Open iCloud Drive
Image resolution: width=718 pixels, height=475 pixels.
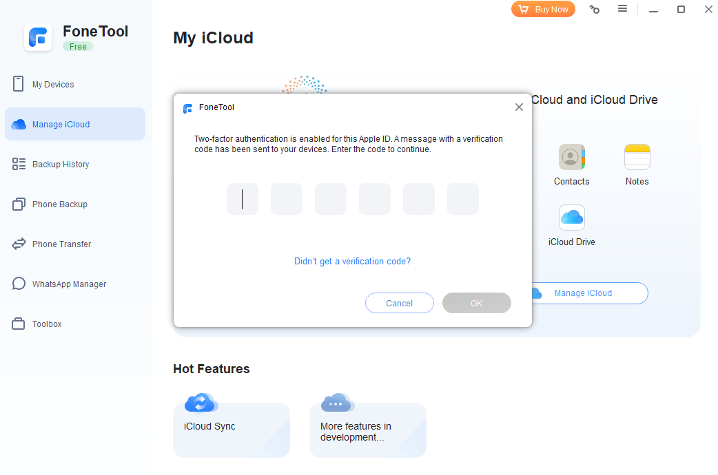tap(571, 217)
